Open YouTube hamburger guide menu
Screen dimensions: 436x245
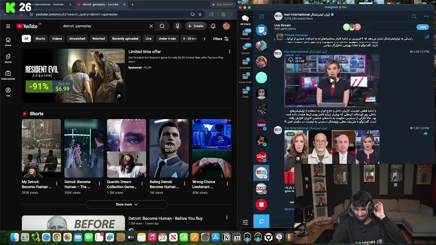click(8, 26)
